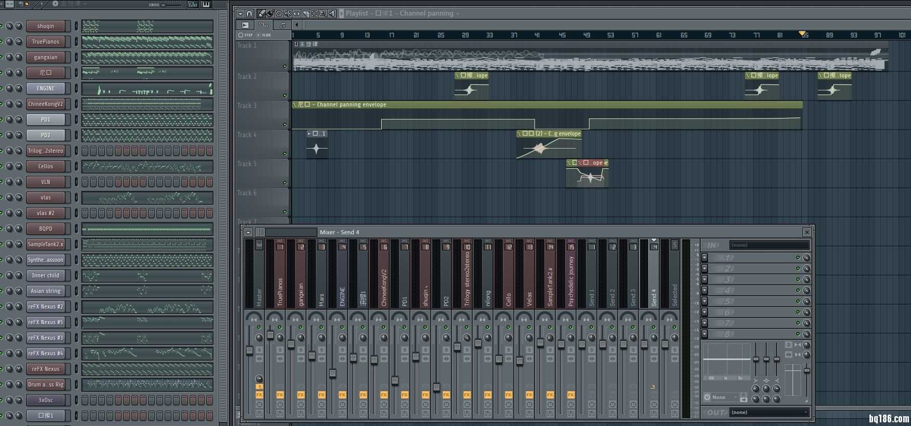This screenshot has height=426, width=911.
Task: Open the piano roll view icon
Action: coord(206,5)
